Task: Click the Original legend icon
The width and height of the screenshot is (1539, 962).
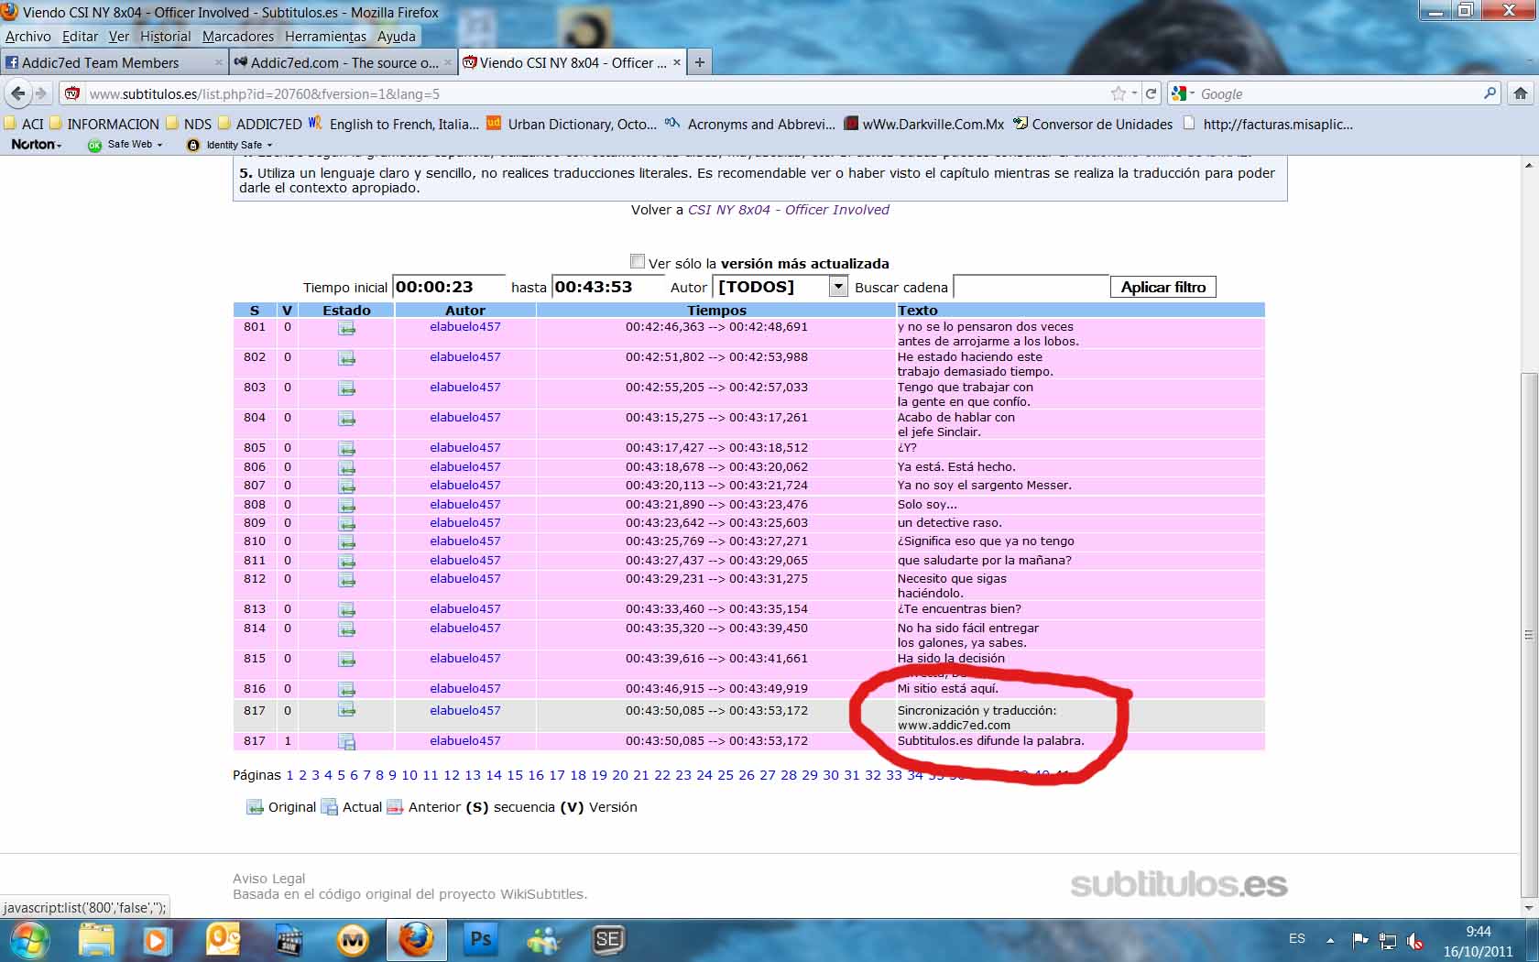Action: coord(255,807)
